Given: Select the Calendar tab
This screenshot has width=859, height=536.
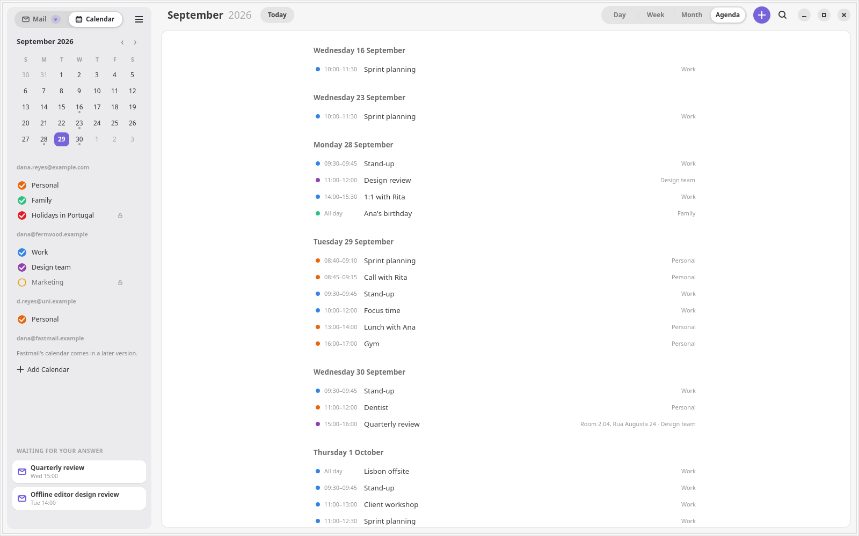Looking at the screenshot, I should point(96,19).
